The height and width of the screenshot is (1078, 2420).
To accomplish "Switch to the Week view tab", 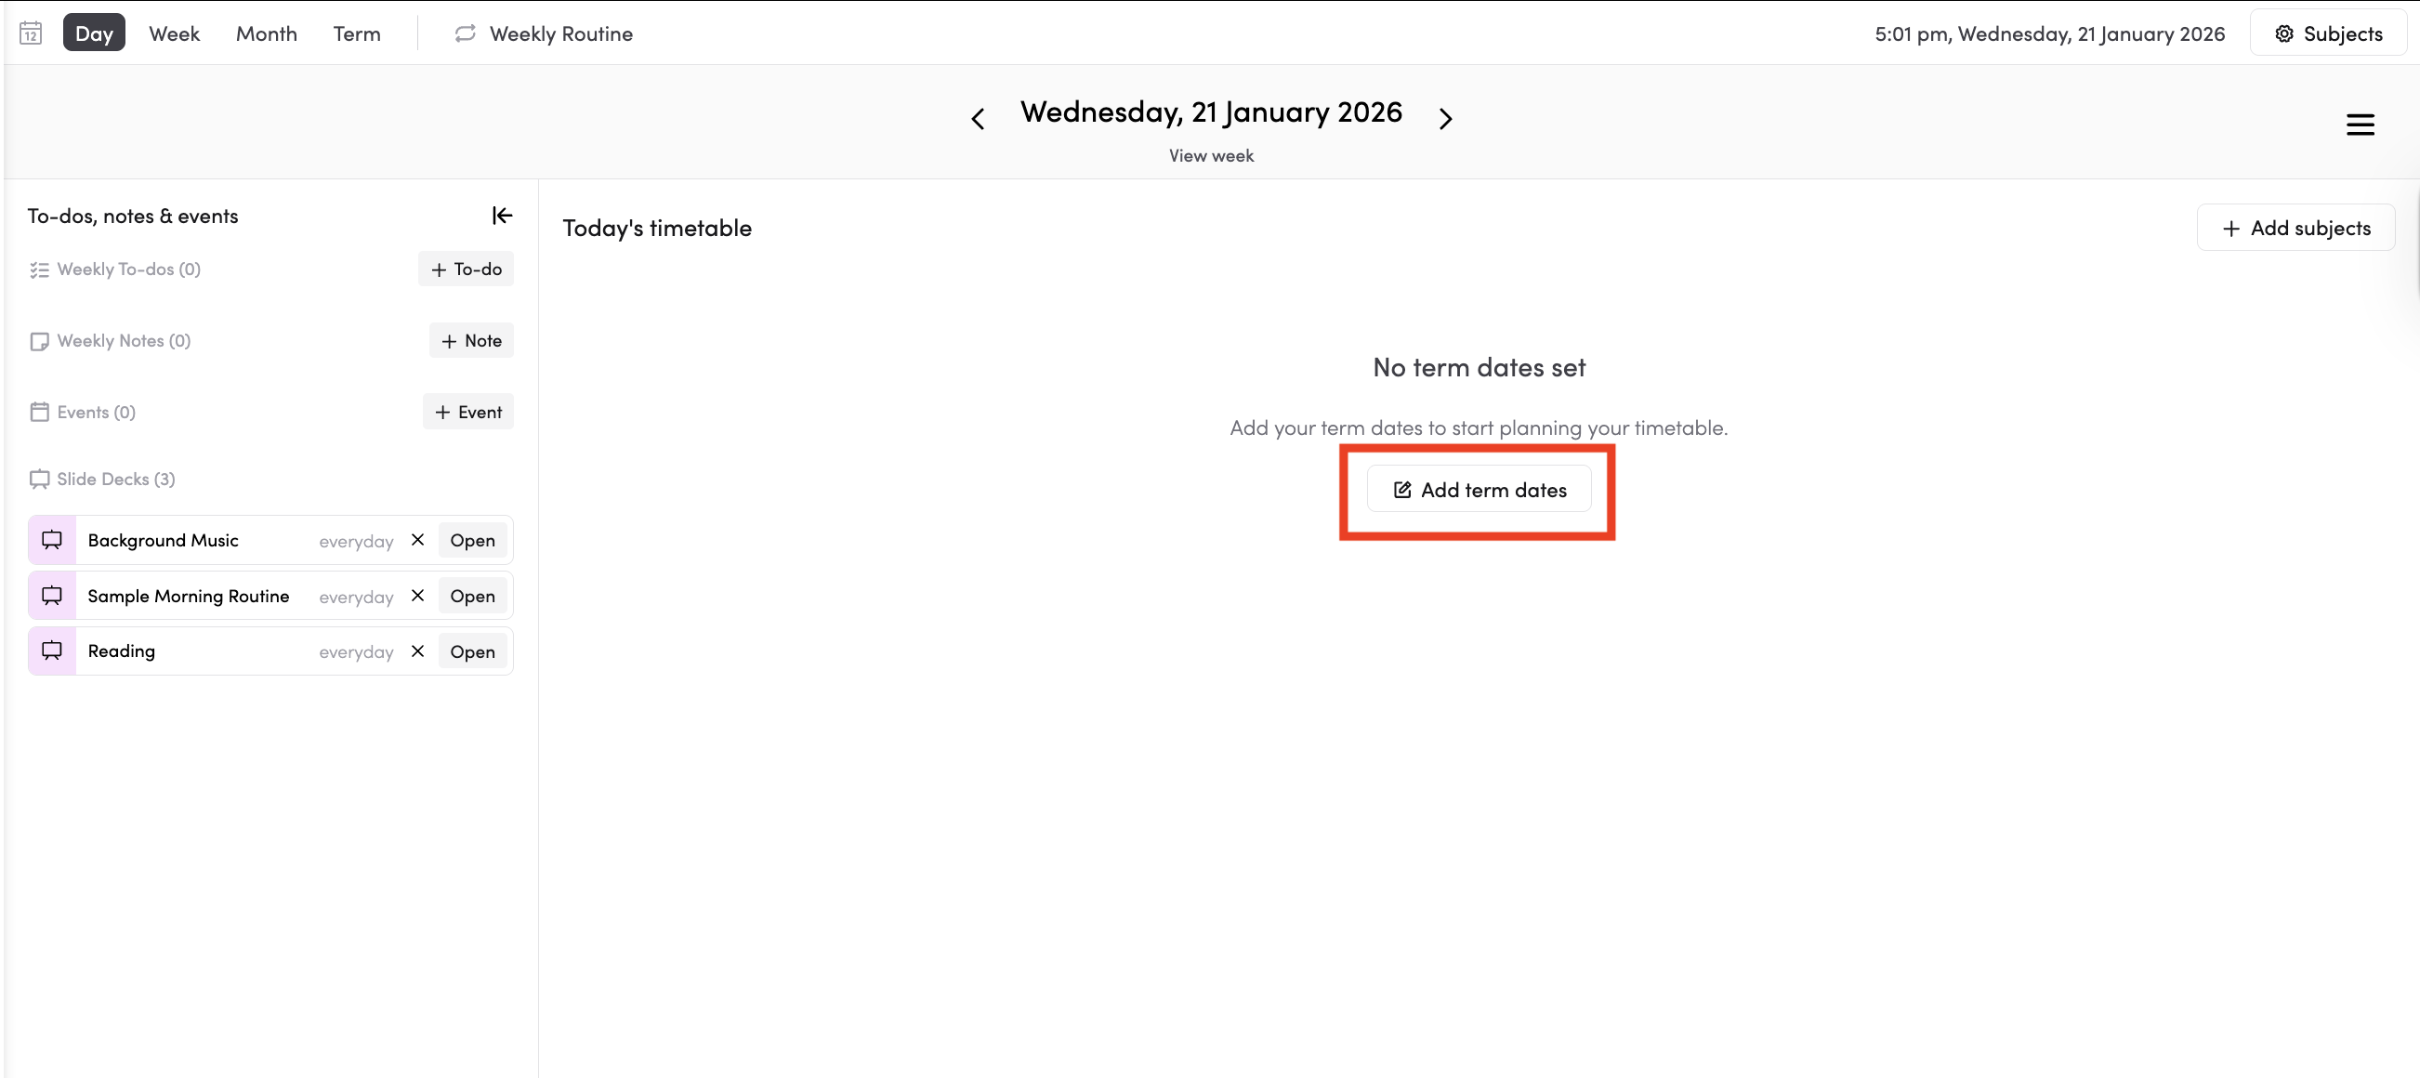I will click(x=174, y=33).
